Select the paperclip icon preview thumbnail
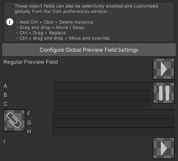 pos(14,120)
